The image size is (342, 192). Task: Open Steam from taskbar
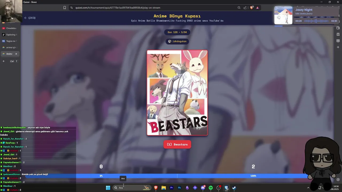(x=234, y=188)
